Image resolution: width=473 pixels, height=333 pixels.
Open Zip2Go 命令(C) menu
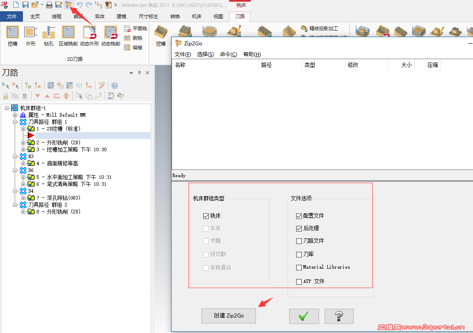click(x=228, y=54)
